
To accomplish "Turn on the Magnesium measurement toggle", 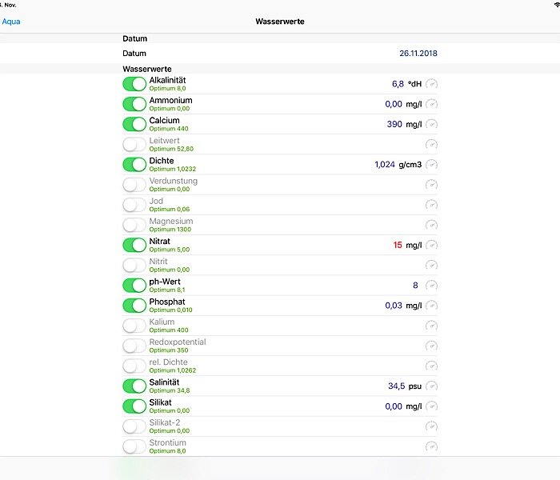I will (x=134, y=225).
